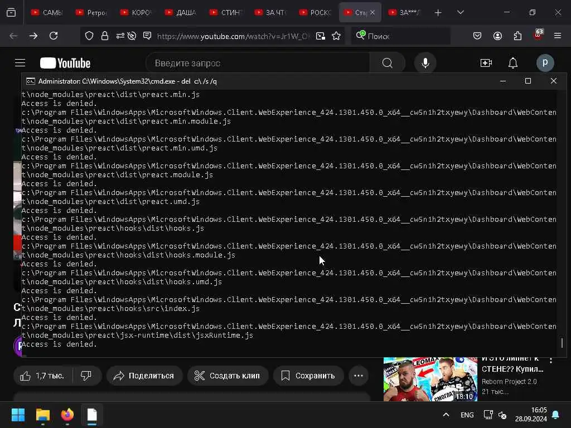Open the extensions puzzle icon
Viewport: 571px width, 428px height.
point(517,36)
